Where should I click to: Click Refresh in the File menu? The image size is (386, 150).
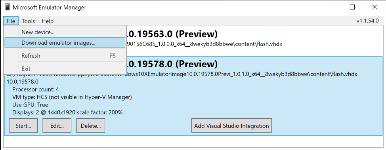point(65,55)
